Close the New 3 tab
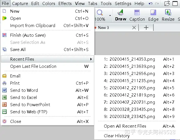The image size is (180, 140). [134, 28]
